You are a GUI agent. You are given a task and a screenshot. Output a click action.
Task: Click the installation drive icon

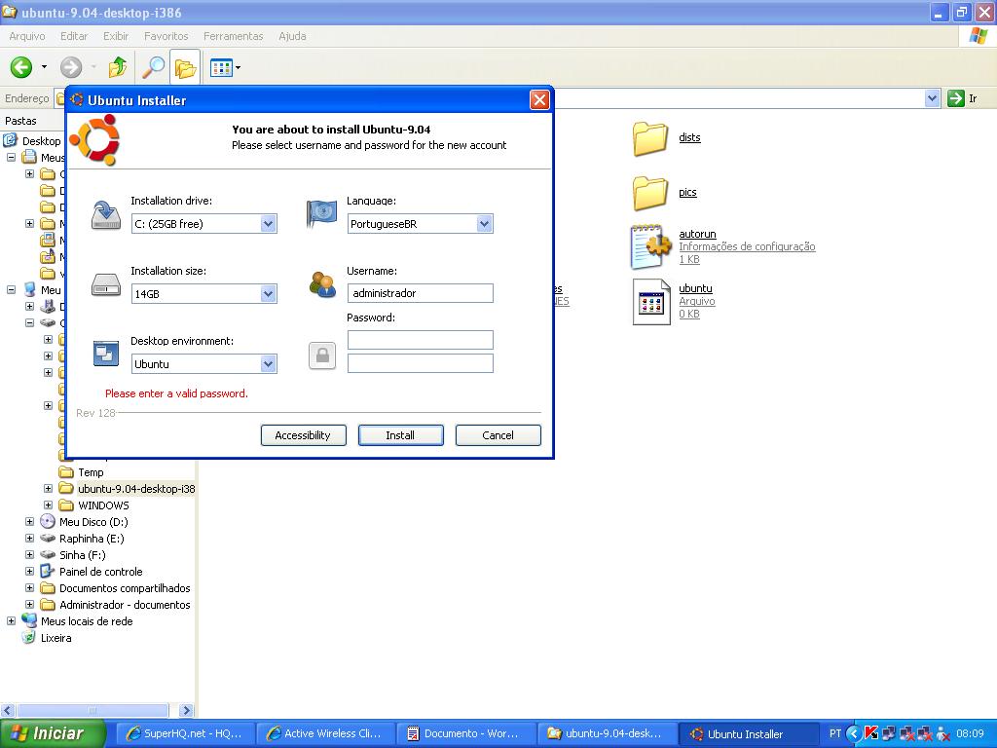tap(105, 215)
